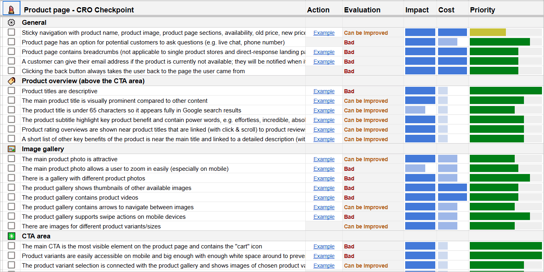Check the box for 'The product gallery contains product videos'
Viewport: 544px width, 272px height.
point(11,197)
